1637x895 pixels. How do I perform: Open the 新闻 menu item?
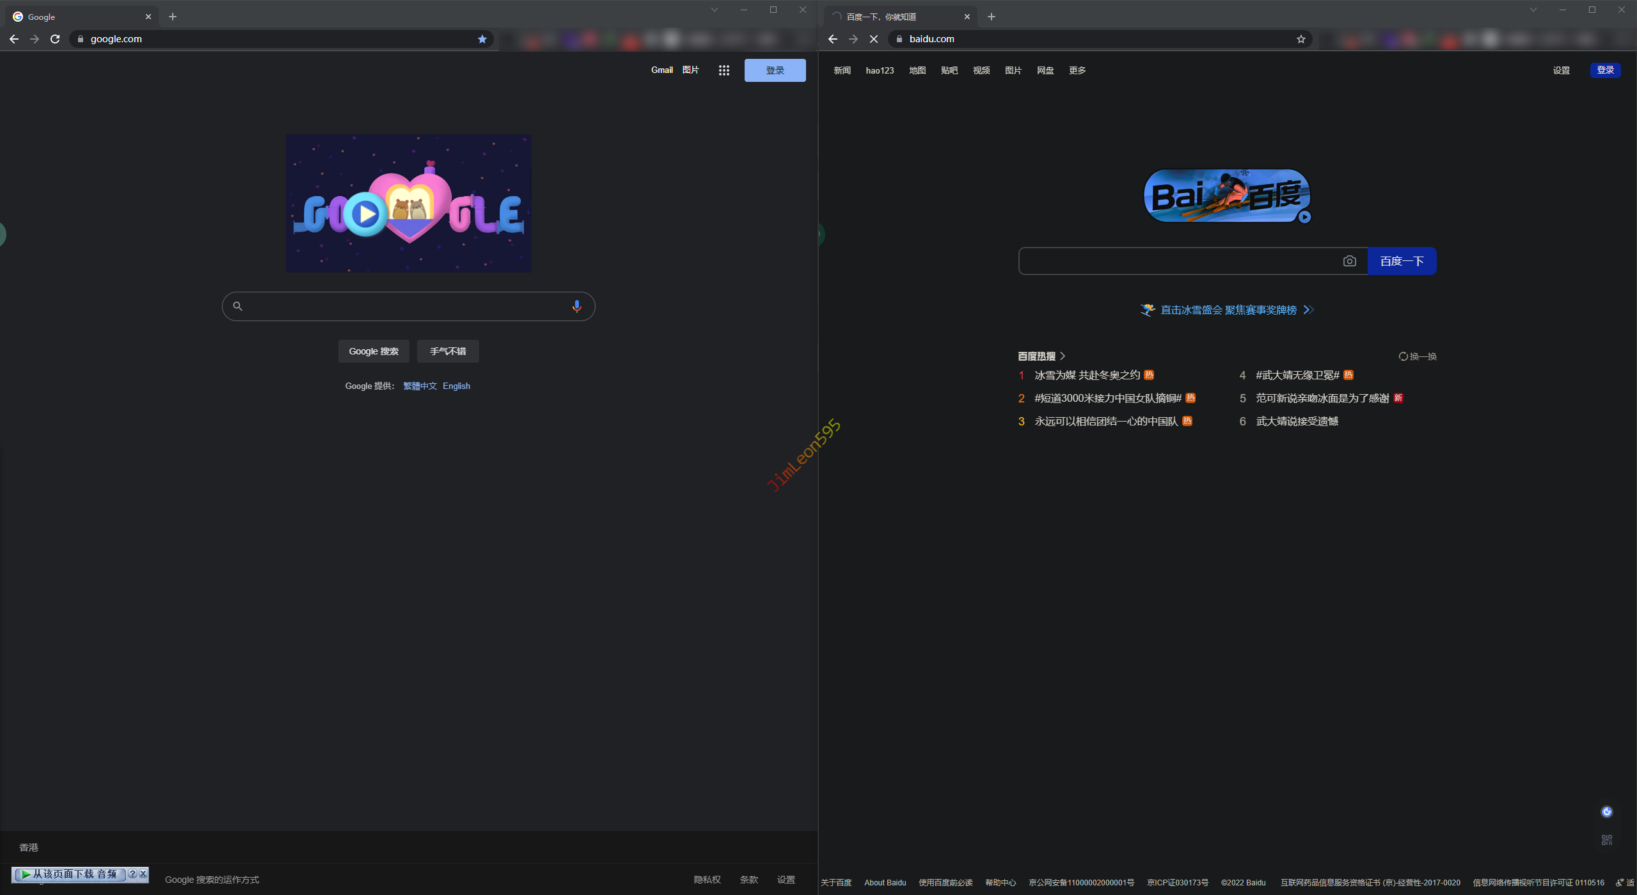[x=842, y=70]
